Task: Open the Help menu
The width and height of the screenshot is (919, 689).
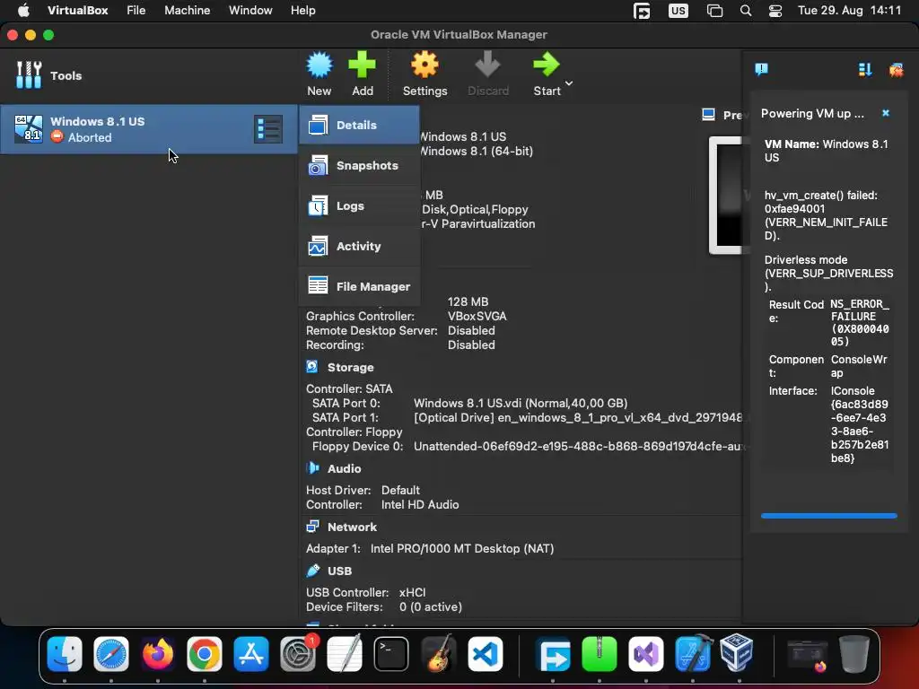Action: click(303, 11)
